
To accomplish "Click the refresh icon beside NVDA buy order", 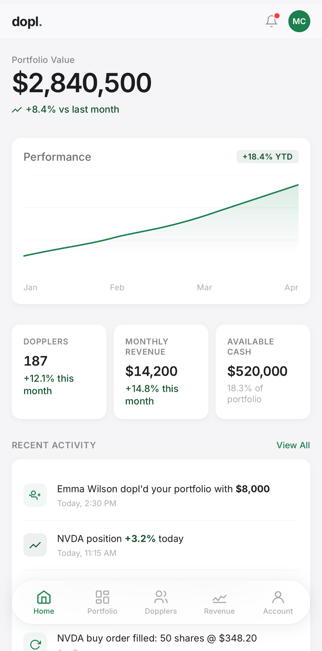I will (x=35, y=642).
